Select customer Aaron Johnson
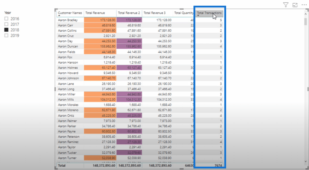The image size is (309, 170). [68, 78]
